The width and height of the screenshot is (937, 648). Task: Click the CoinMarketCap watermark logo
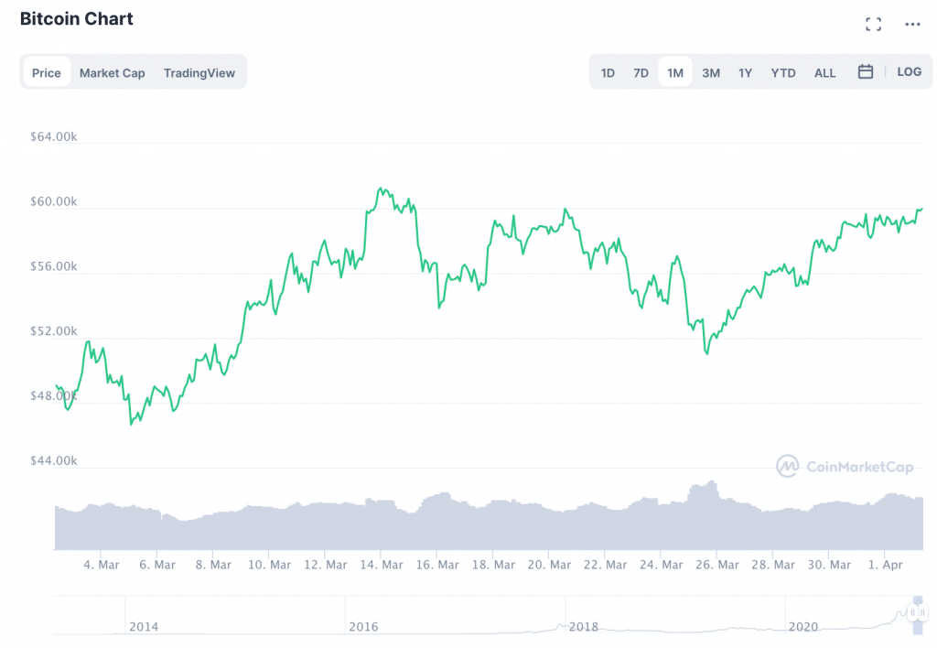click(845, 467)
